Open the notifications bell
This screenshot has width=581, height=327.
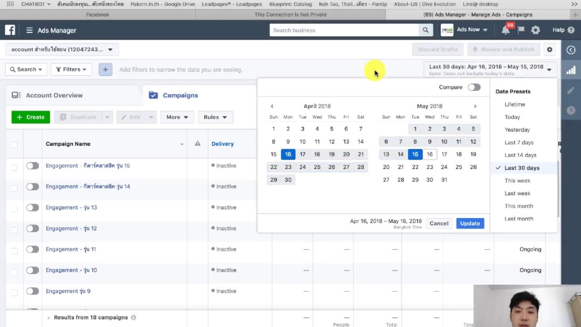505,30
